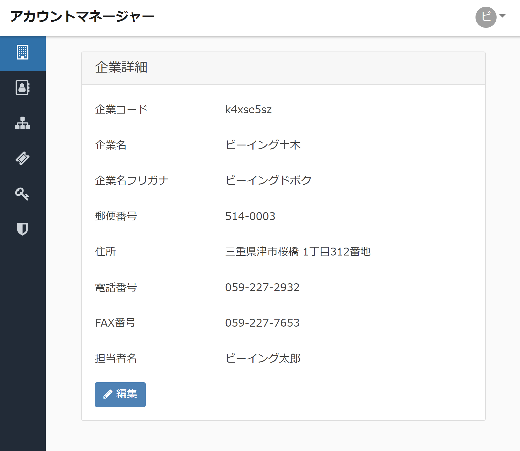Screen dimensions: 520x451
Task: Select the contact name ビーイング太郎
Action: click(263, 359)
